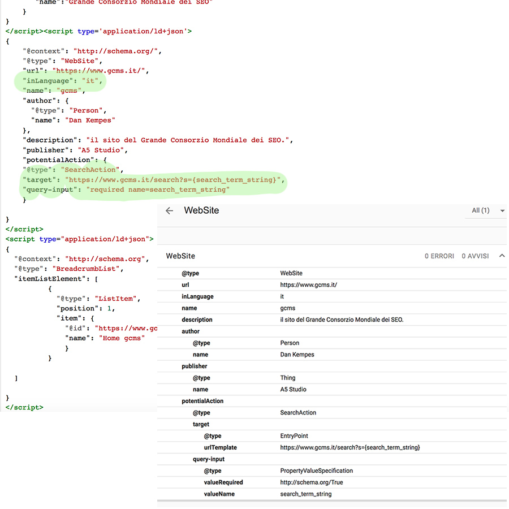Select the inLanguage row in results table
The height and width of the screenshot is (509, 509).
point(197,297)
